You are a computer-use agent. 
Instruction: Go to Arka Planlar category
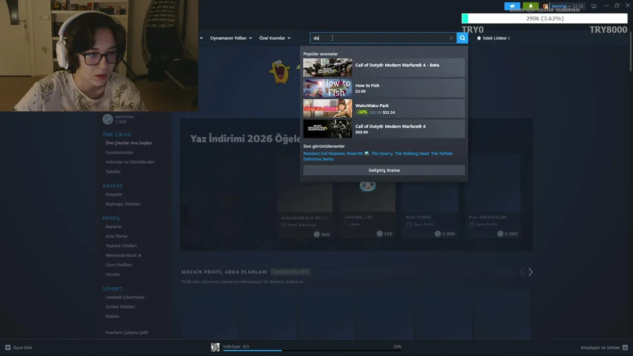(117, 236)
